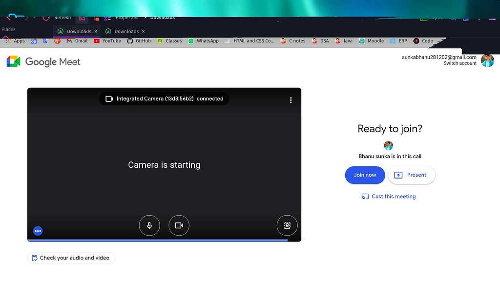This screenshot has height=281, width=500.
Task: Open the YouTube bookmark
Action: point(107,41)
